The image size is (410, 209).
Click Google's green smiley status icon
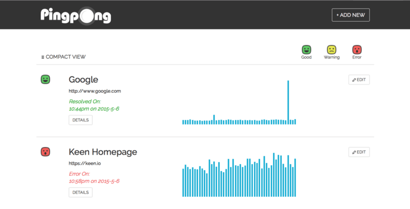coord(45,79)
